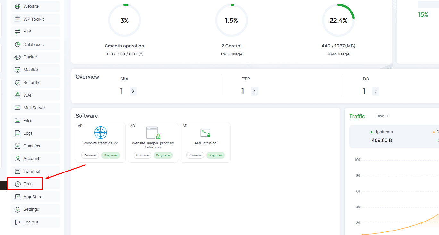Image resolution: width=439 pixels, height=235 pixels.
Task: Click the Cron clock icon
Action: (18, 184)
